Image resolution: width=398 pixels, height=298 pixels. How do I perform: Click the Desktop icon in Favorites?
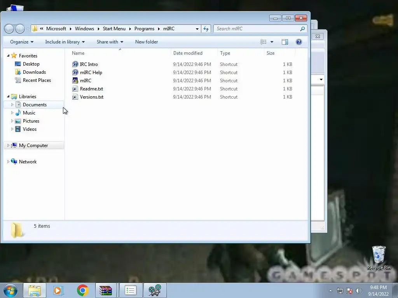(x=18, y=64)
